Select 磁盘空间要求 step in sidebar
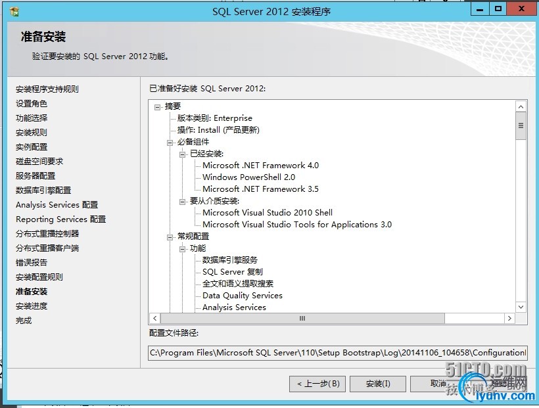 tap(39, 161)
